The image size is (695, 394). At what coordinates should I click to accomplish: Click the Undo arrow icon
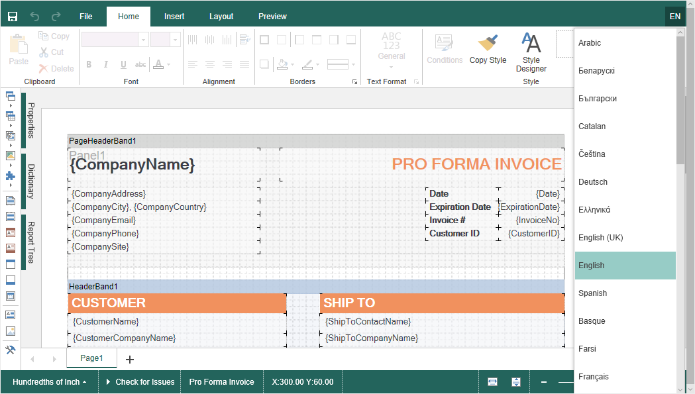click(35, 16)
